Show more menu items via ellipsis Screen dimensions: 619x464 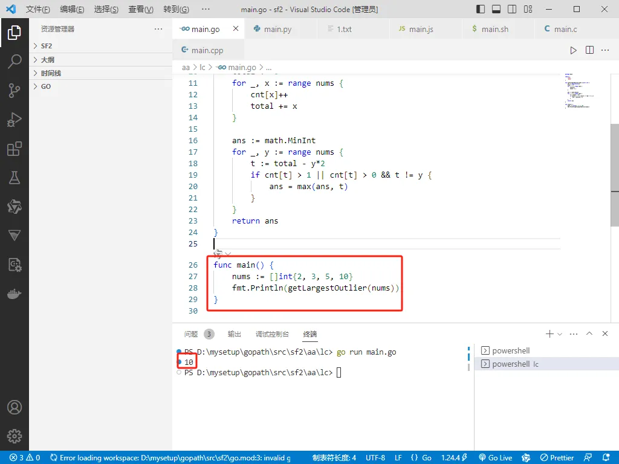(x=206, y=9)
